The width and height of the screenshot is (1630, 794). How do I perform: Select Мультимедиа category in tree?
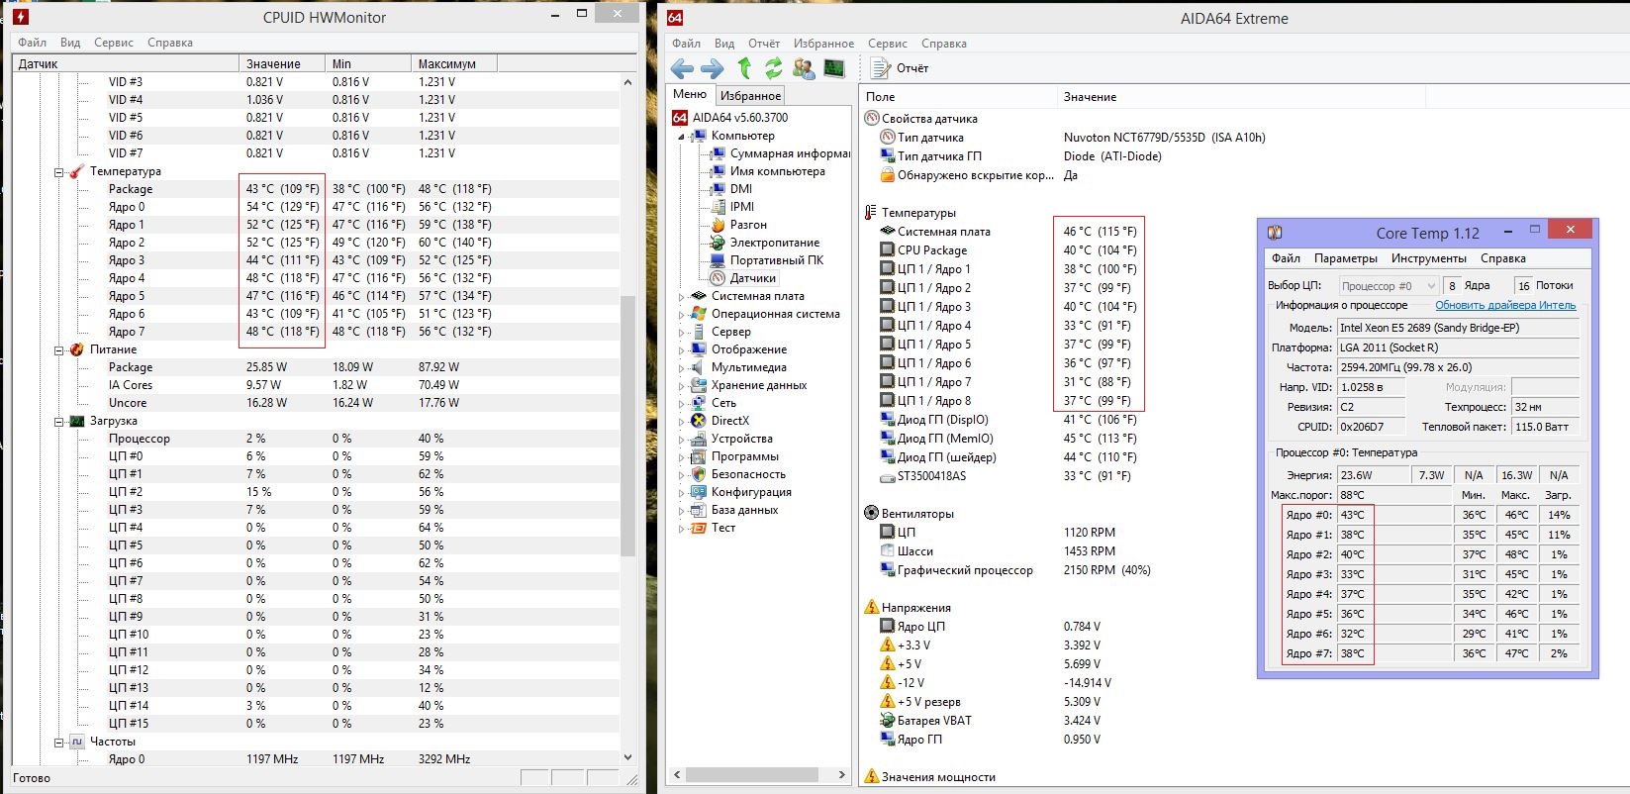click(739, 367)
